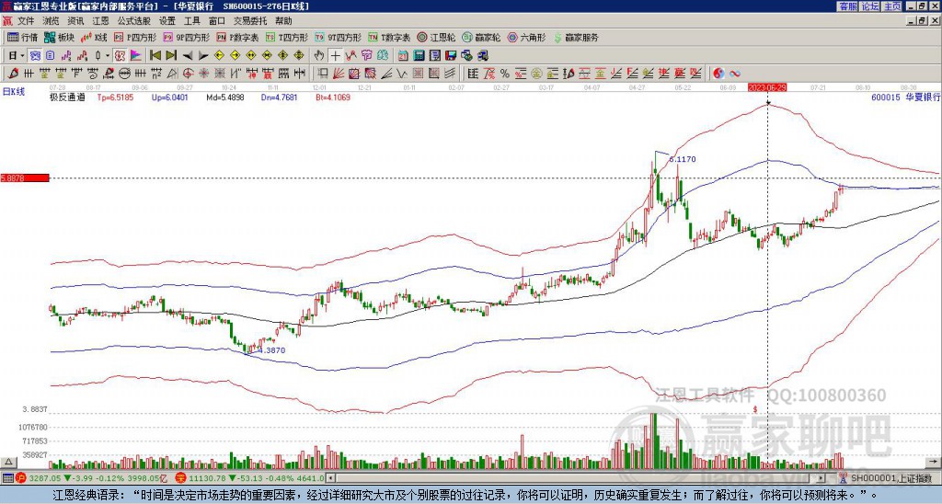Open the 六角形 hexagon tool
Screen dimensions: 942x504
point(526,37)
